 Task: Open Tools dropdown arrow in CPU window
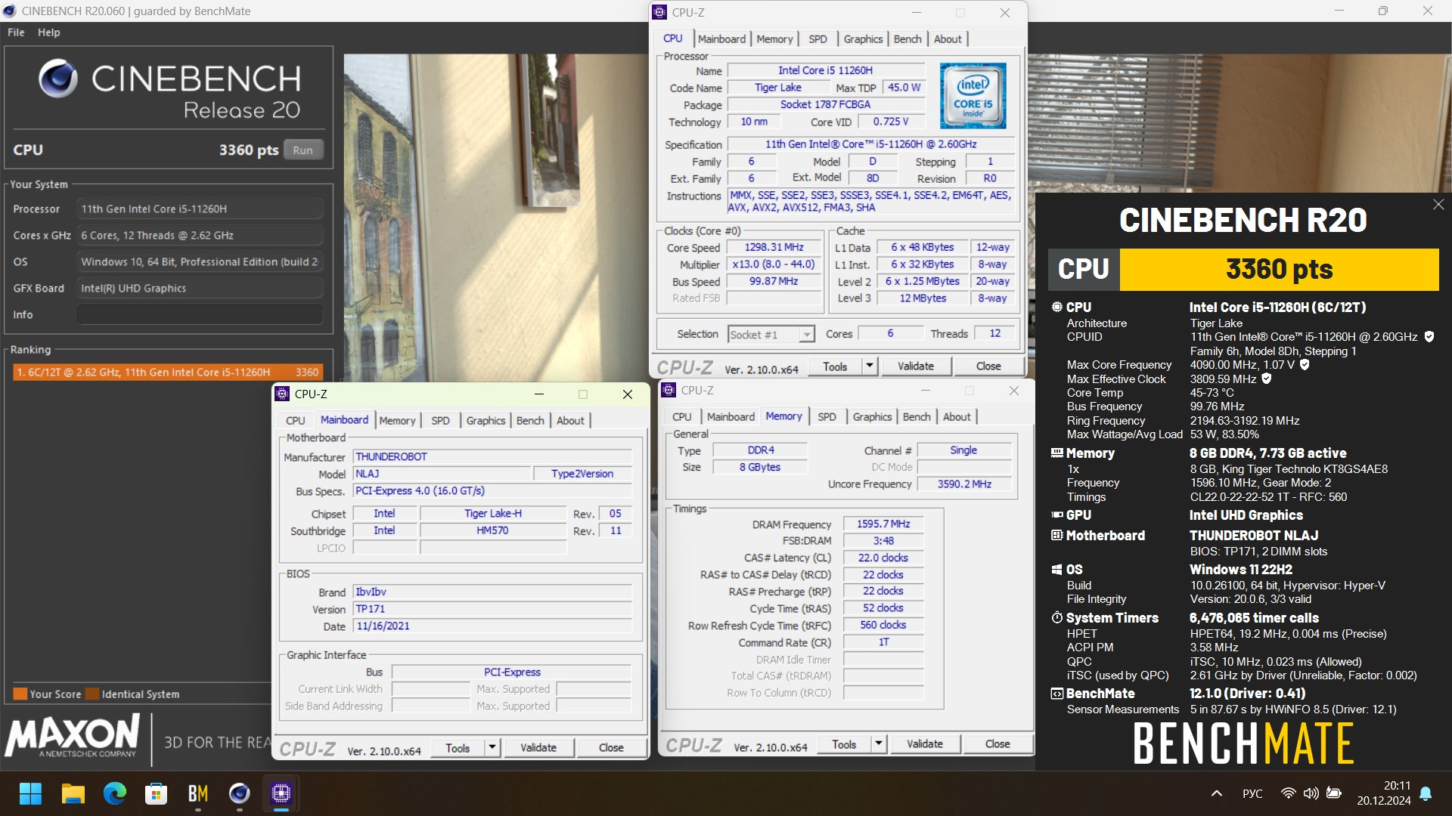coord(869,366)
